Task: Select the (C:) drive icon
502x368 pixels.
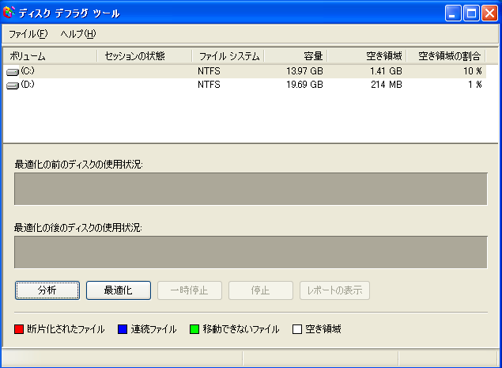Action: coord(13,72)
